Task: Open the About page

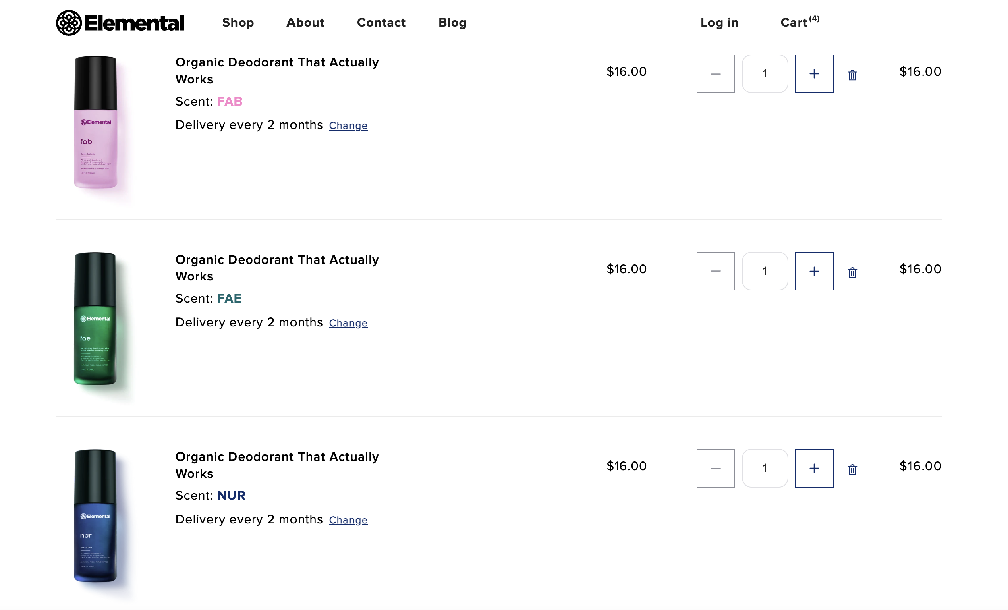Action: [305, 23]
